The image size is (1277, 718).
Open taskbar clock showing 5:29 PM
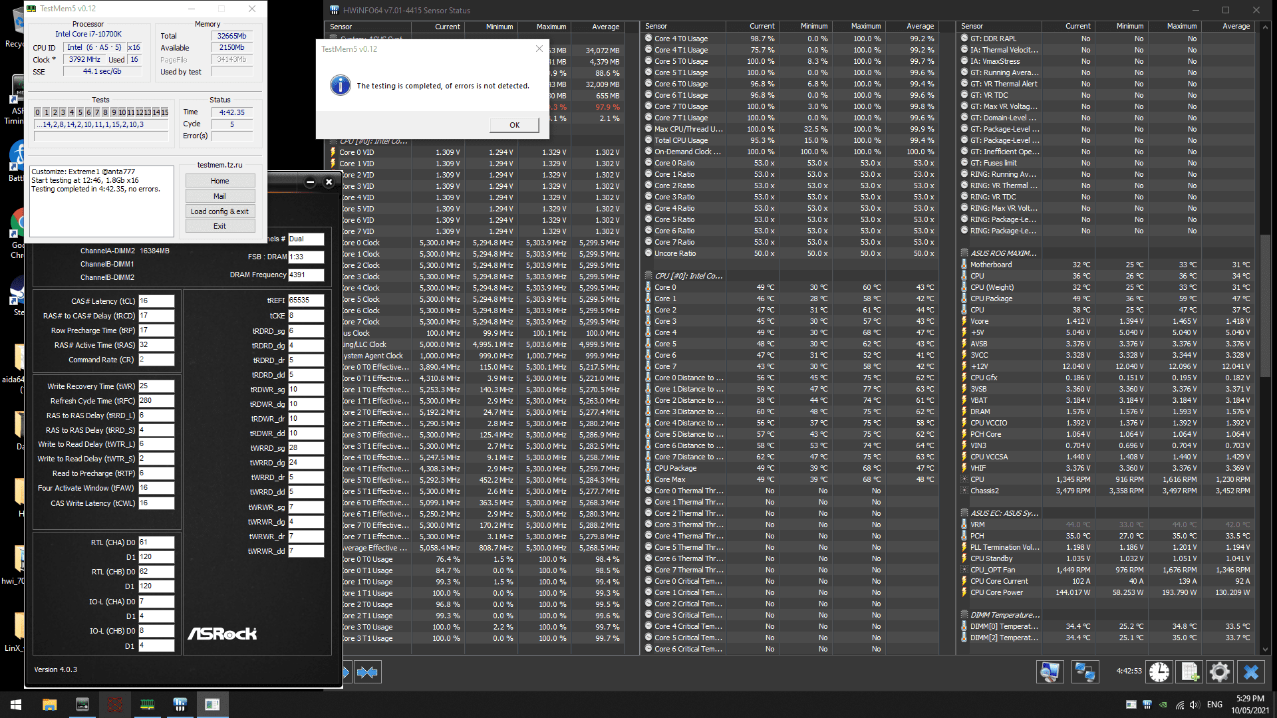click(1250, 705)
